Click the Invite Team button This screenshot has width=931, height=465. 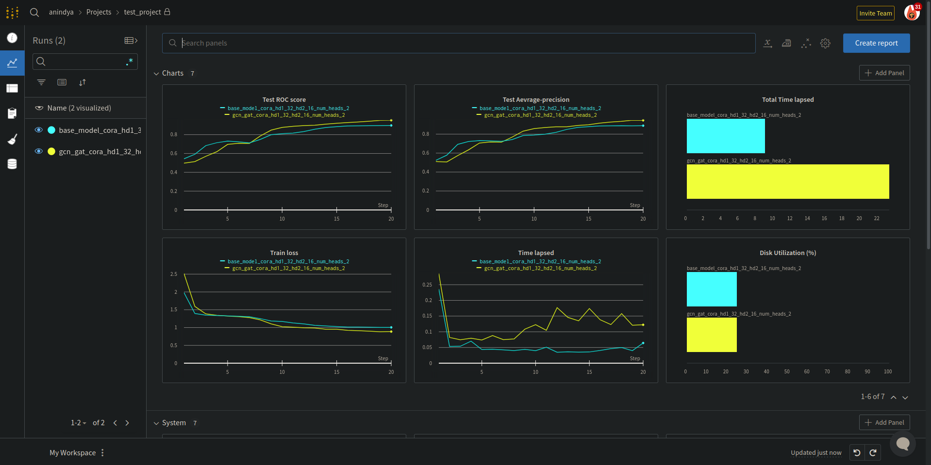pyautogui.click(x=876, y=13)
